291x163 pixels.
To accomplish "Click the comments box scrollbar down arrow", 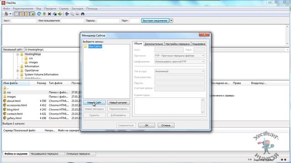I will (203, 112).
